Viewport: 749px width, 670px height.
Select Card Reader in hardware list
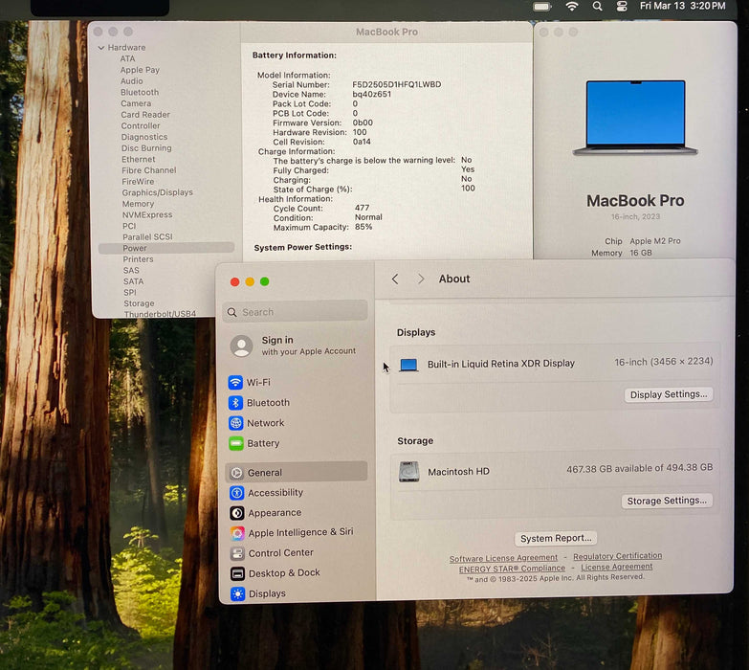[x=145, y=115]
